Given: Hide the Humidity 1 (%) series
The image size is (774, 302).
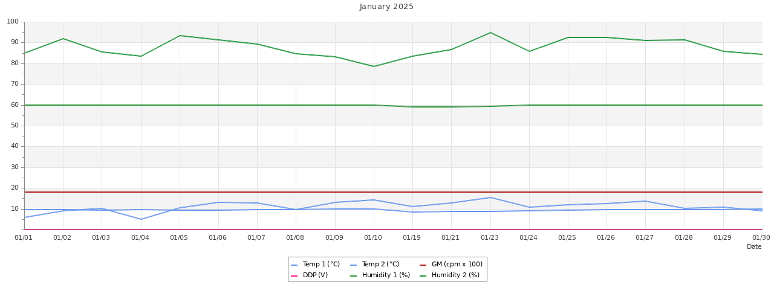Looking at the screenshot, I should (386, 275).
